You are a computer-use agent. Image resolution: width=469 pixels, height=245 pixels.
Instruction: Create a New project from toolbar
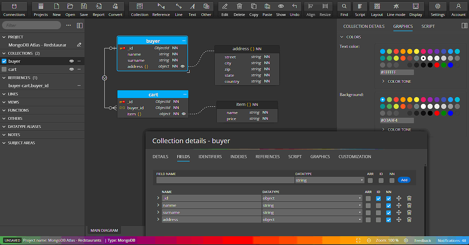[57, 10]
